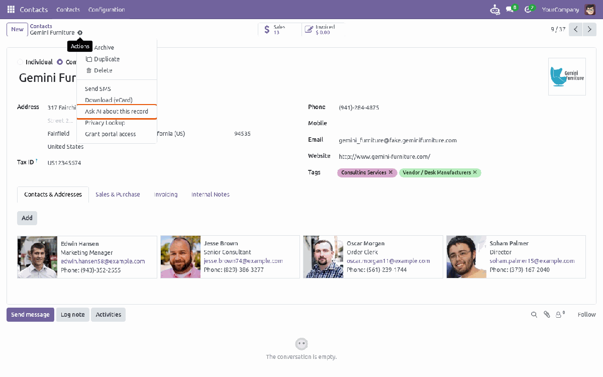Image resolution: width=603 pixels, height=377 pixels.
Task: Click the Tax ID help question mark
Action: (37, 161)
